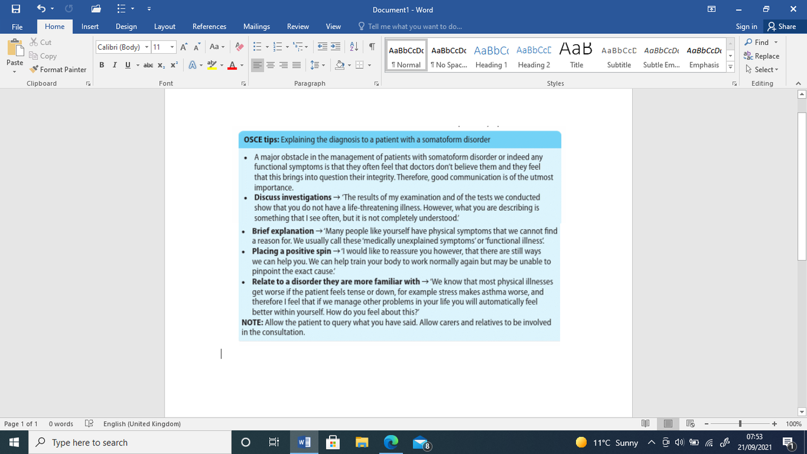This screenshot has width=807, height=454.
Task: Click Shrink Font icon
Action: pyautogui.click(x=197, y=47)
